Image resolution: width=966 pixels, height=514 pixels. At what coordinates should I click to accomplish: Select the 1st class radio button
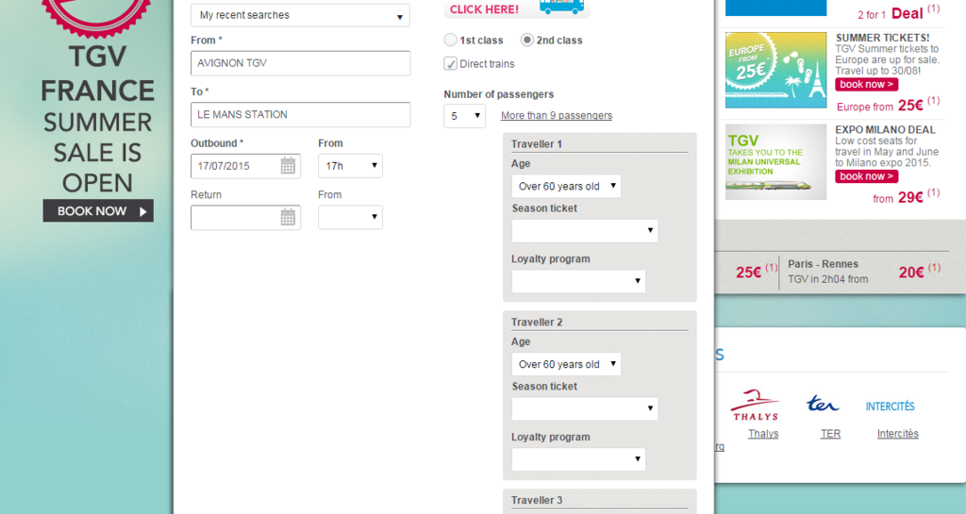(x=450, y=40)
